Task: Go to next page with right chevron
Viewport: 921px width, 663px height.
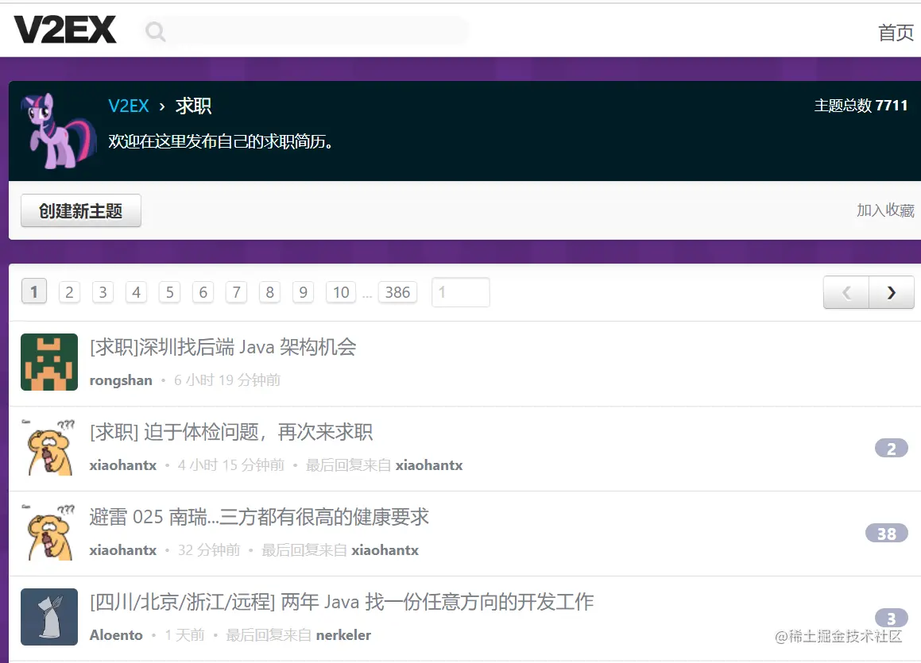Action: click(x=891, y=292)
